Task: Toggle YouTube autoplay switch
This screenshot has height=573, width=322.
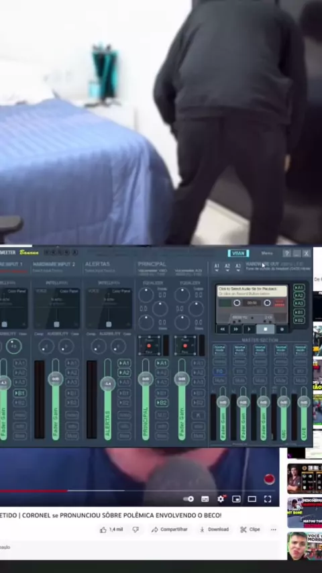Action: tap(189, 499)
